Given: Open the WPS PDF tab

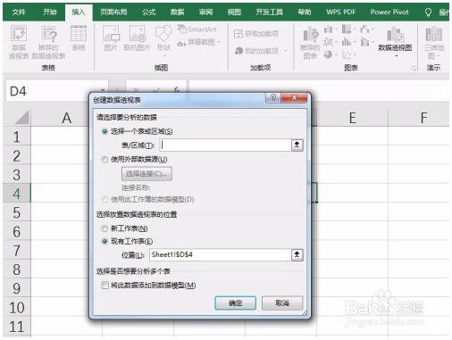Looking at the screenshot, I should (341, 12).
